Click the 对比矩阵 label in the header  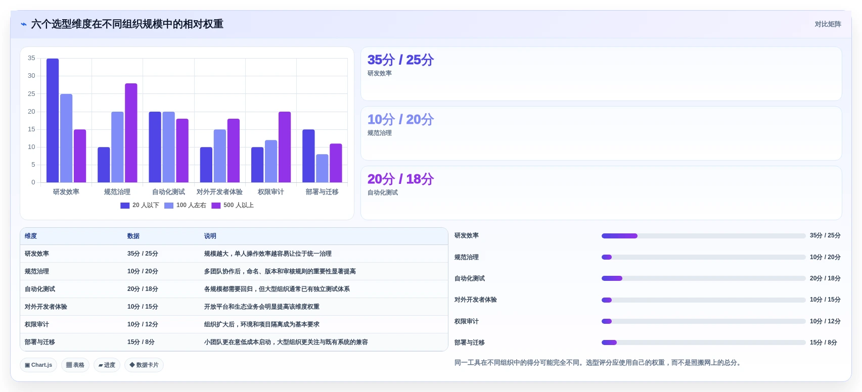click(x=828, y=24)
